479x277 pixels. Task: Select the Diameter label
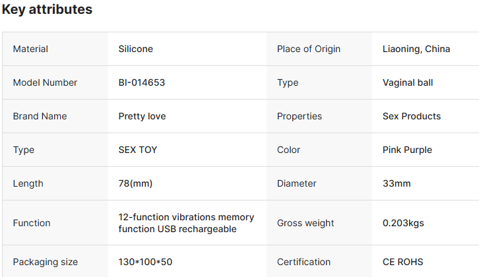(297, 183)
